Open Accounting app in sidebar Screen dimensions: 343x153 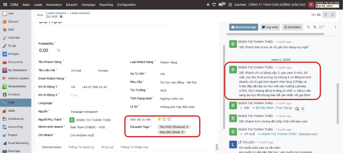(15, 127)
